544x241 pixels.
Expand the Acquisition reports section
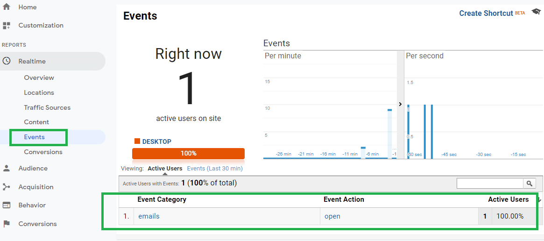(36, 187)
